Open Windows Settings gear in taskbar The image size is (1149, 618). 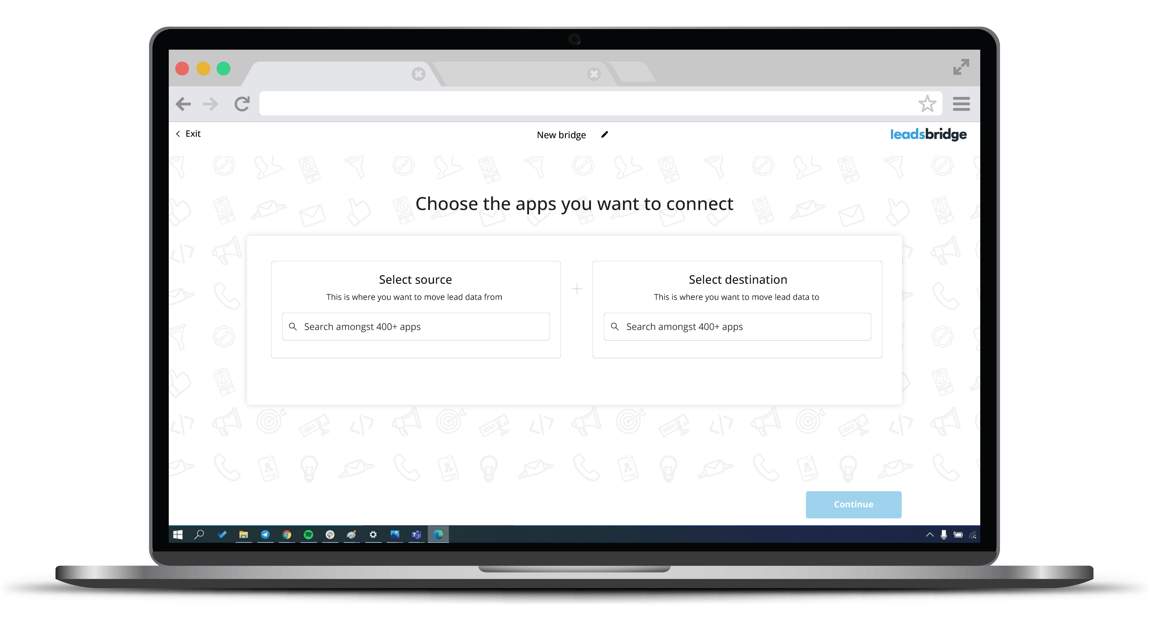tap(373, 534)
